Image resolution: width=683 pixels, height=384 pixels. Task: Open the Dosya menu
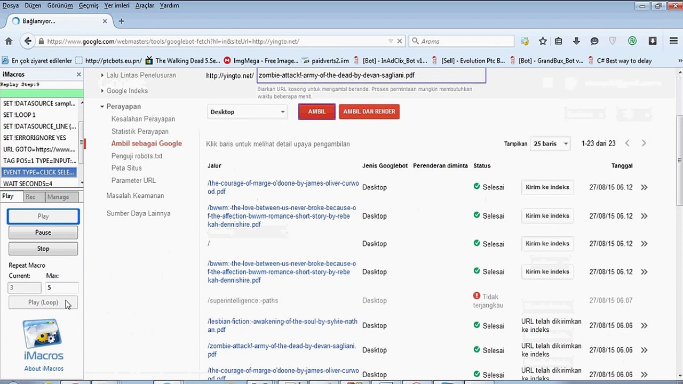(x=11, y=5)
